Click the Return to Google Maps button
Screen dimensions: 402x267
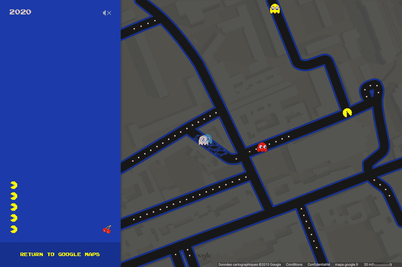click(x=60, y=254)
